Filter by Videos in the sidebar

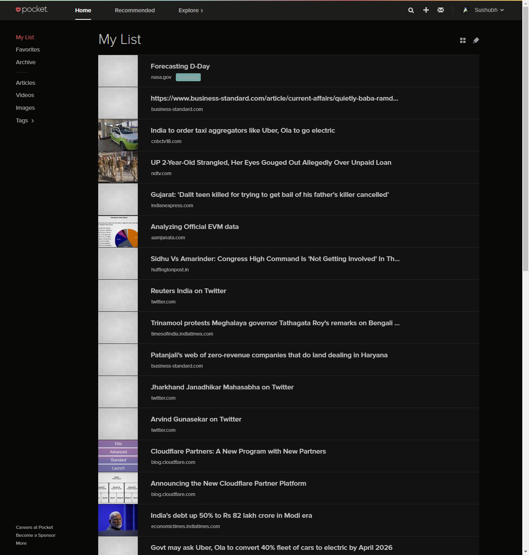[25, 95]
